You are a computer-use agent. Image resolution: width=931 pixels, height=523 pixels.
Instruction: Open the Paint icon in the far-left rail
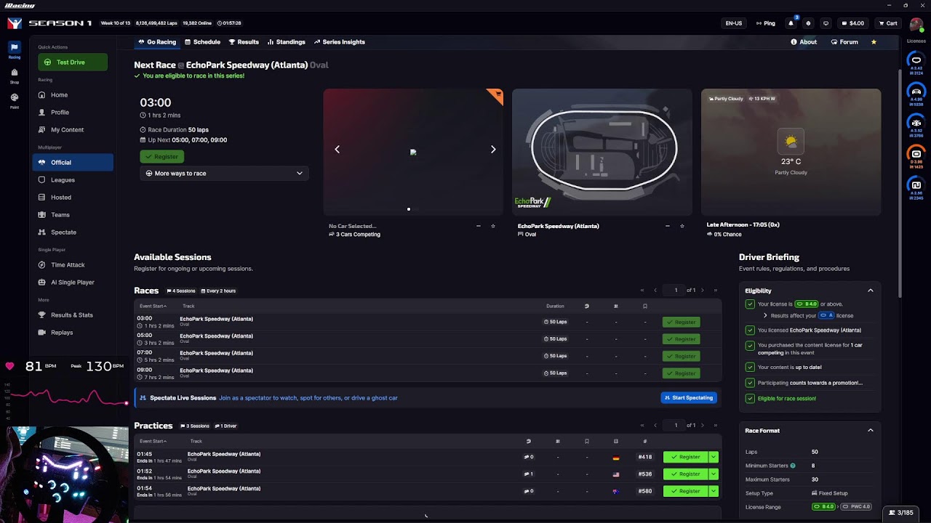click(15, 100)
